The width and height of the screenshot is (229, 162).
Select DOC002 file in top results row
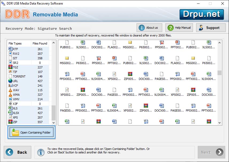pyautogui.click(x=98, y=45)
